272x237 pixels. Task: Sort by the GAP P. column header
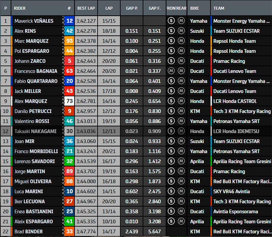coord(132,8)
